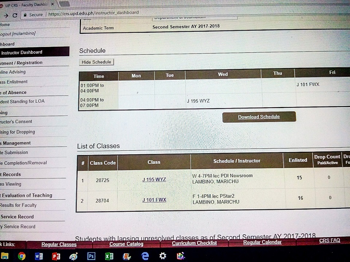Open Microsoft Excel from the taskbar
The image size is (350, 262).
coord(109,256)
